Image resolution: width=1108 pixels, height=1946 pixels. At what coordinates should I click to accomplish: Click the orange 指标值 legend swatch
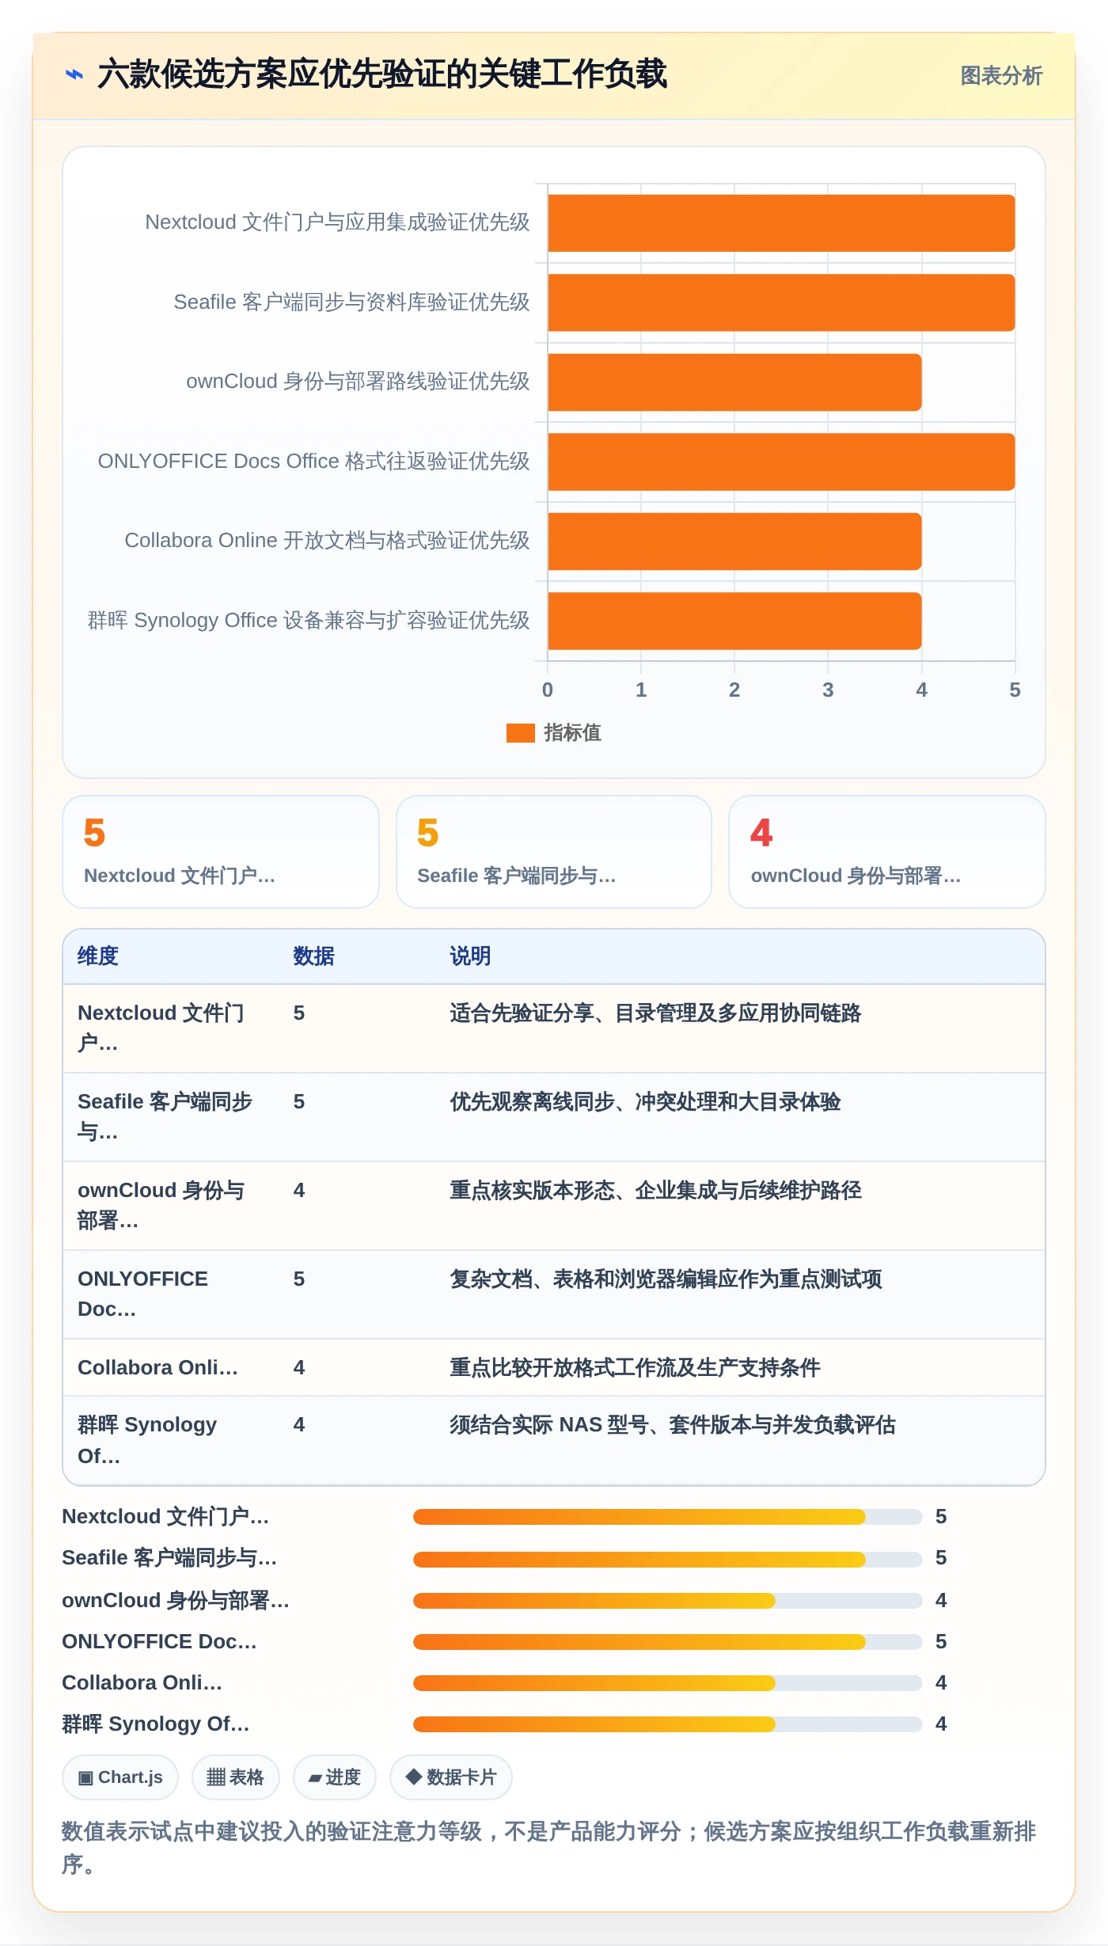[520, 733]
